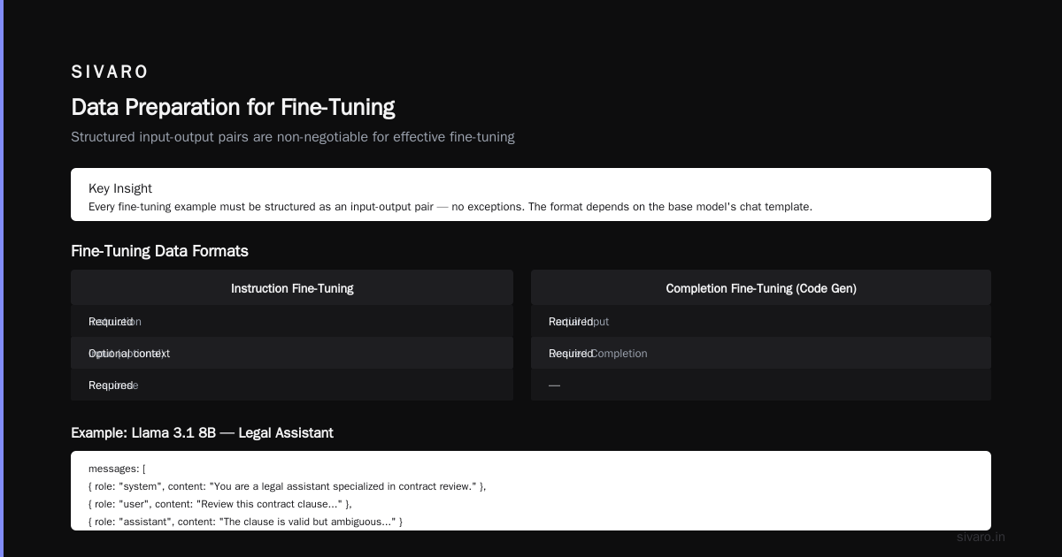
Task: Click 'Example: Llama 3.1 8B — Legal Assistant' heading
Action: [x=202, y=433]
